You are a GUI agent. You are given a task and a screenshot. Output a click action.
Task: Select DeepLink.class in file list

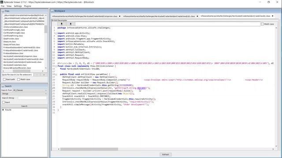[10, 42]
